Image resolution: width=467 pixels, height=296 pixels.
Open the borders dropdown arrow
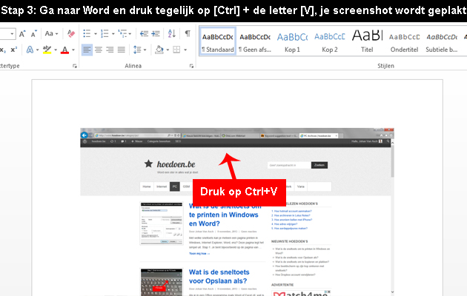pyautogui.click(x=185, y=50)
